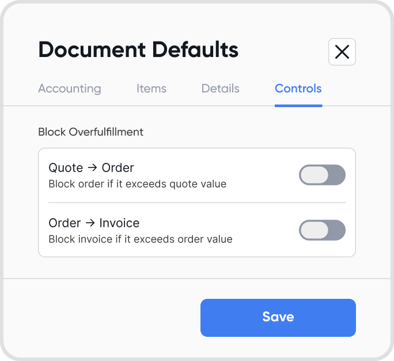The height and width of the screenshot is (361, 394).
Task: Click the Document Defaults heading
Action: [x=138, y=50]
